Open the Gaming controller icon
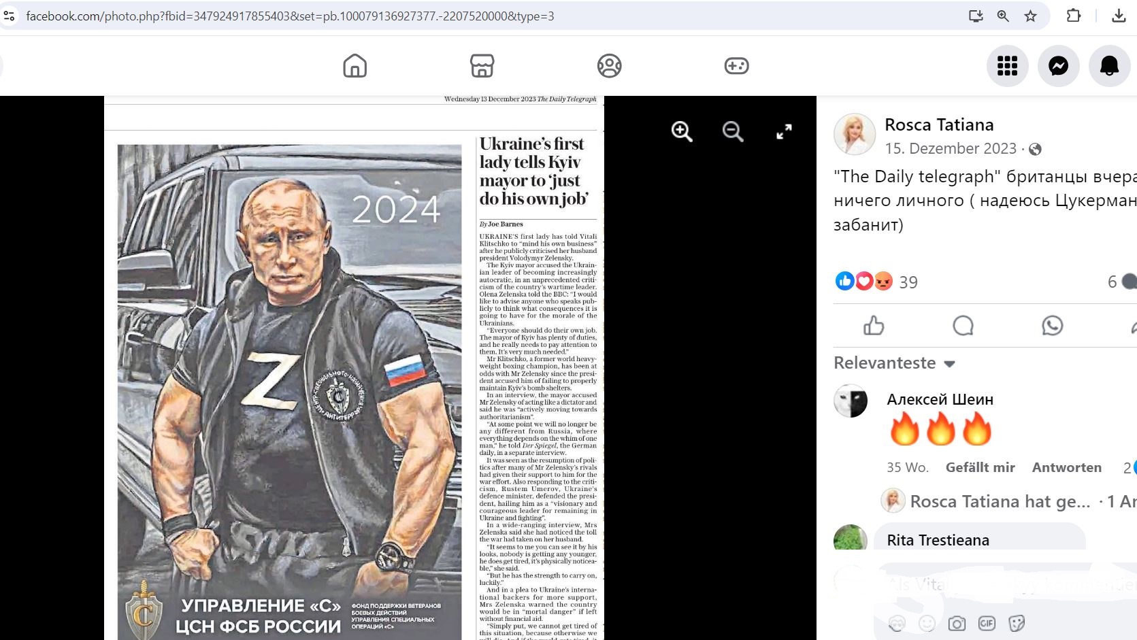Screen dimensions: 1137x640 tap(736, 66)
